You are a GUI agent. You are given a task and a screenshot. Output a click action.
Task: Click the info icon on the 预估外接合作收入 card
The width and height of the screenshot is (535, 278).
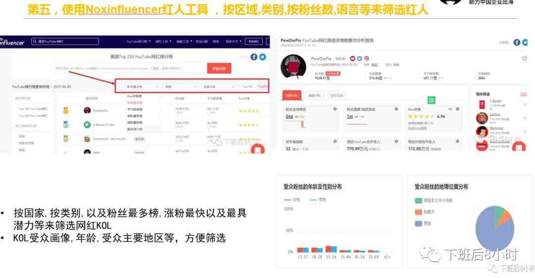click(x=458, y=141)
